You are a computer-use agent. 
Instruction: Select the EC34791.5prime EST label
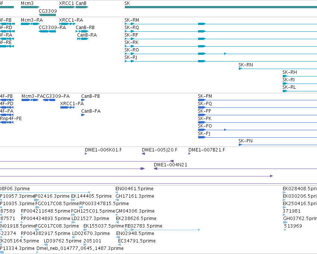(137, 241)
